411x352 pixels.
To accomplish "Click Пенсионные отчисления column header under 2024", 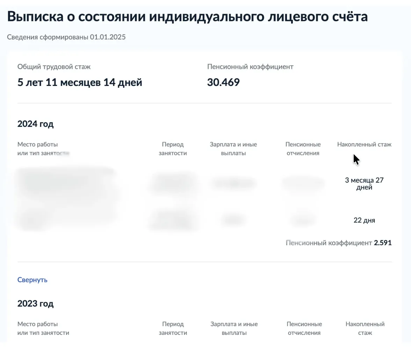I will tap(303, 149).
